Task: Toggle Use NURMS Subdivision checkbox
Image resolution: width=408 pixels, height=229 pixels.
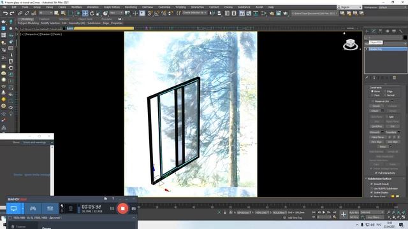Action: click(x=372, y=188)
